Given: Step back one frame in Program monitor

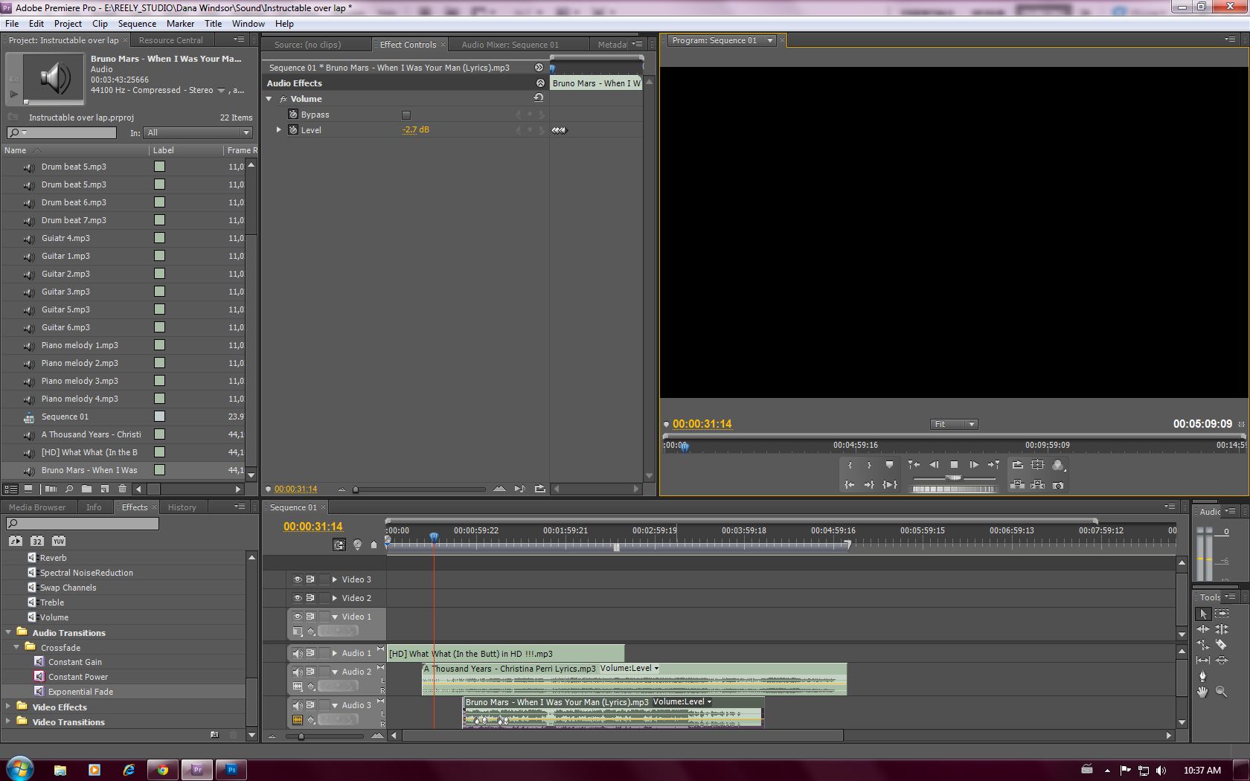Looking at the screenshot, I should point(934,465).
